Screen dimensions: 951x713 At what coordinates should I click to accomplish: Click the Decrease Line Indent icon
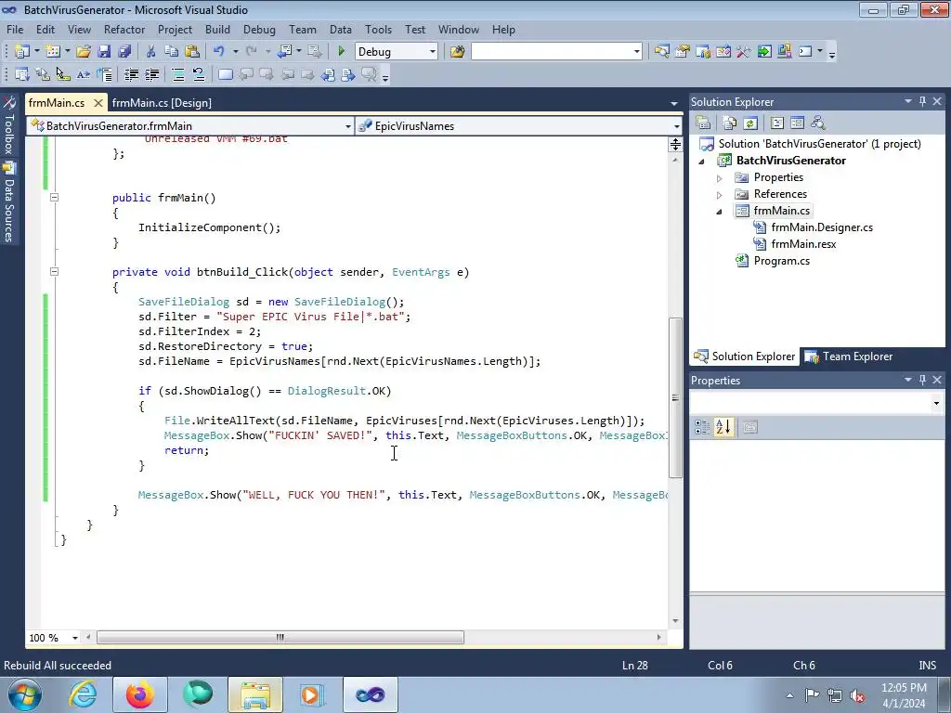coord(131,74)
